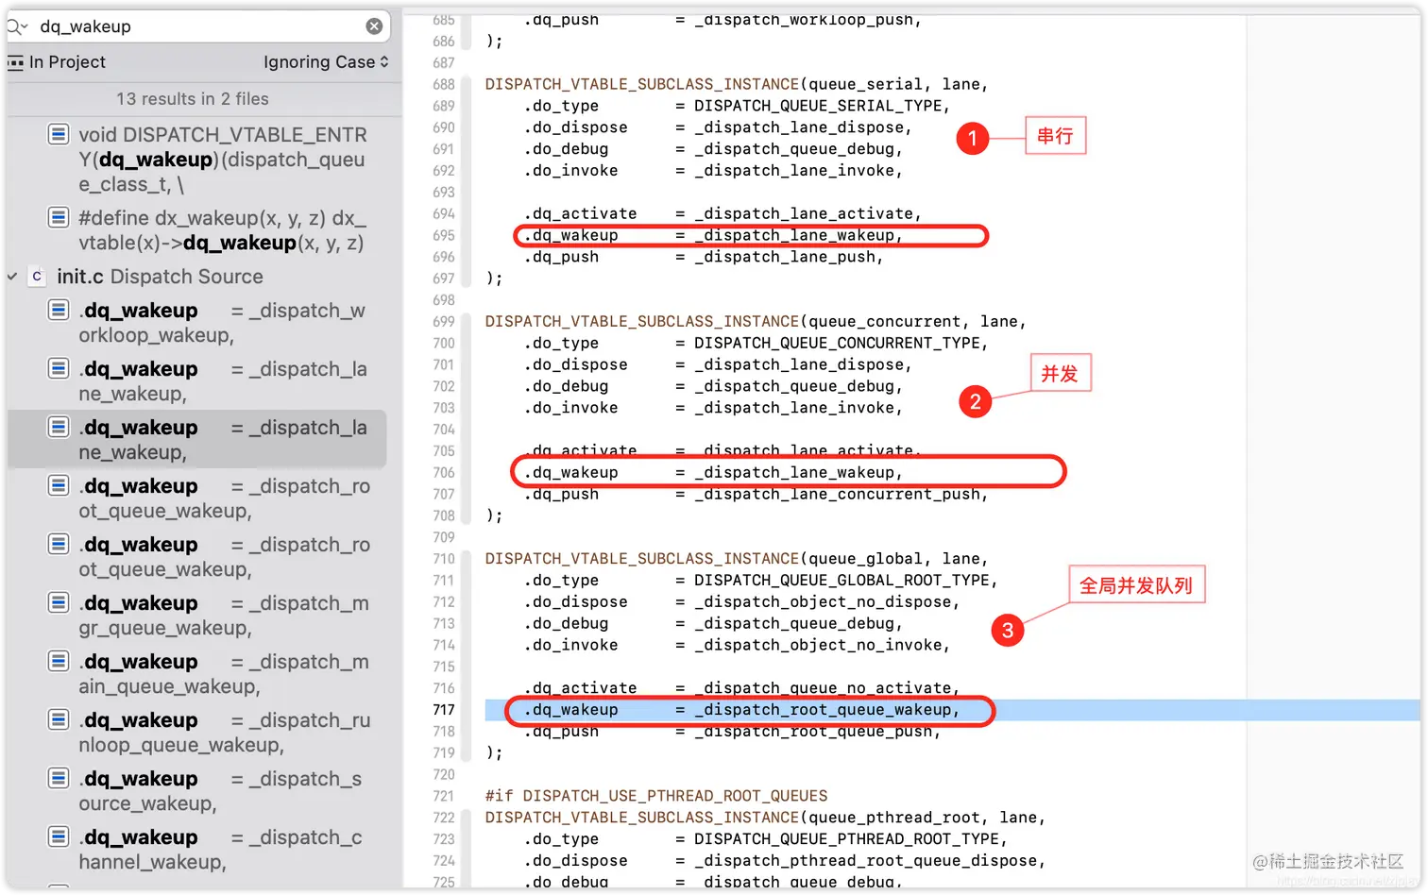Click DISPATCH_QUEUE_SERIAL_TYPE in the code
The image size is (1428, 895).
818,106
